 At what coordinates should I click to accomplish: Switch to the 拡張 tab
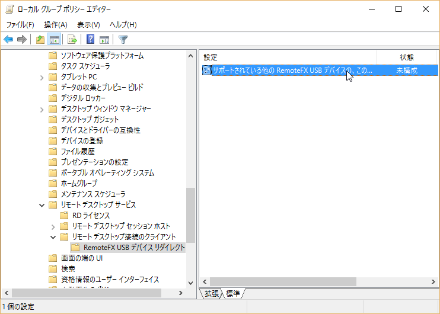211,293
